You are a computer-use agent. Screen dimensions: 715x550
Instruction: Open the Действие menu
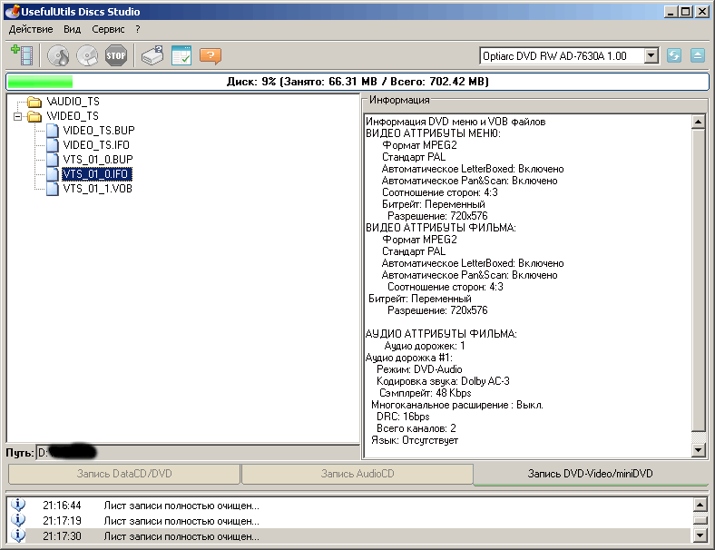tap(31, 29)
